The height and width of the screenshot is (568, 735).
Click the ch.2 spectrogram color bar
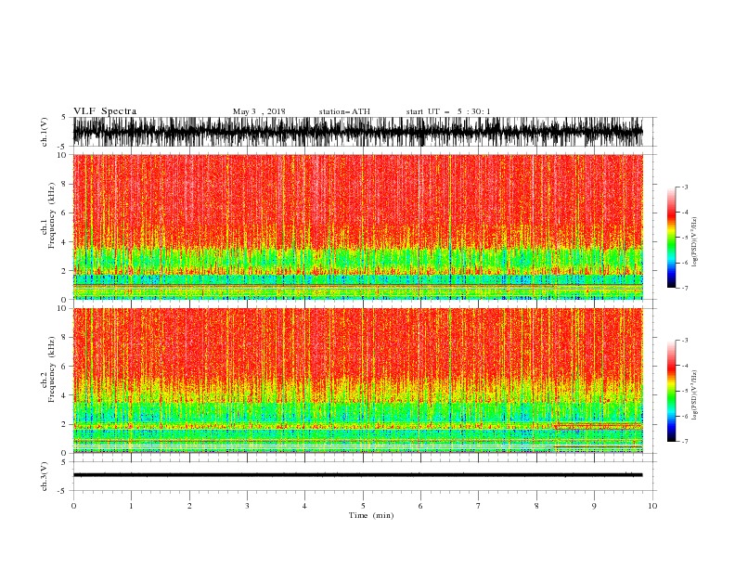pyautogui.click(x=671, y=391)
